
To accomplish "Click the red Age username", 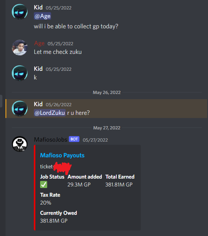I will tap(39, 43).
